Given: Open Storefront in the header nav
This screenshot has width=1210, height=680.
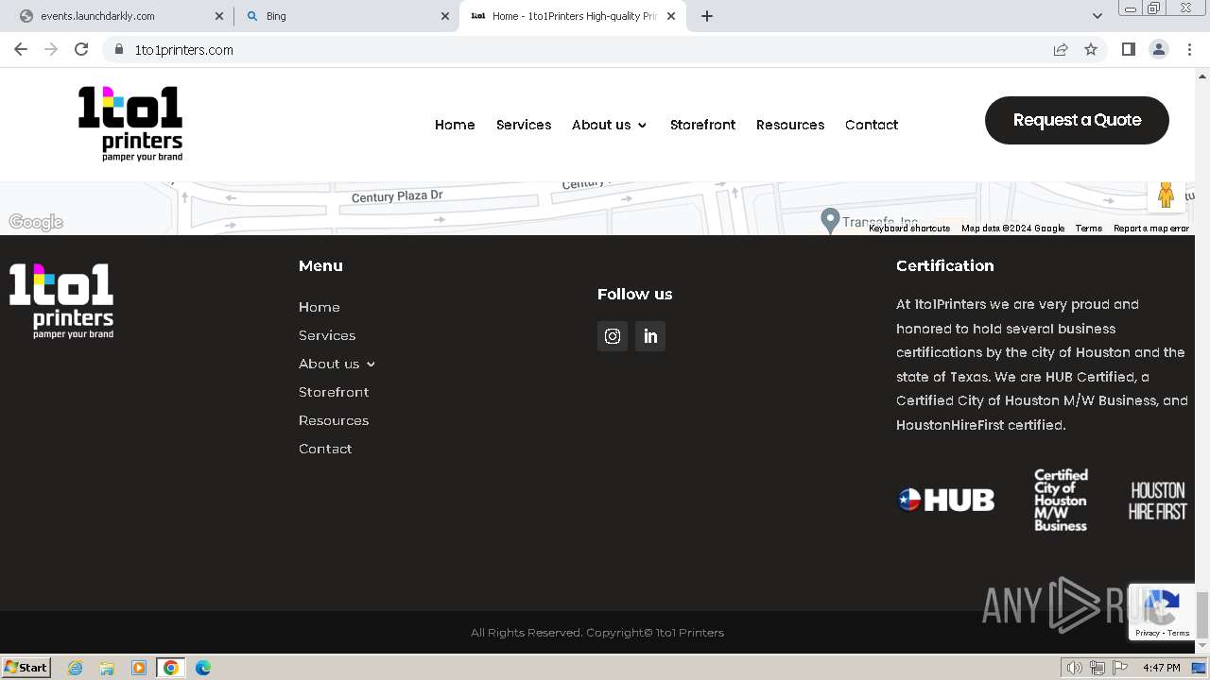Looking at the screenshot, I should click(702, 125).
